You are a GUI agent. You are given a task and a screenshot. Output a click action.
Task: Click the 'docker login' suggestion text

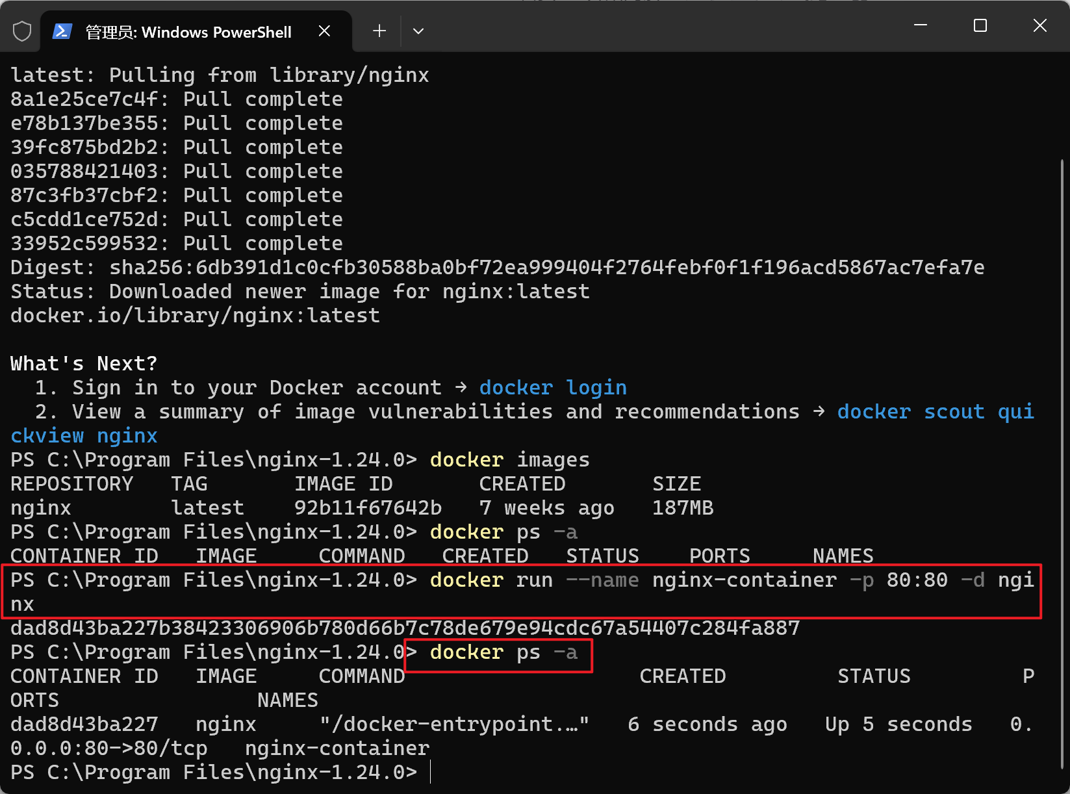click(553, 388)
